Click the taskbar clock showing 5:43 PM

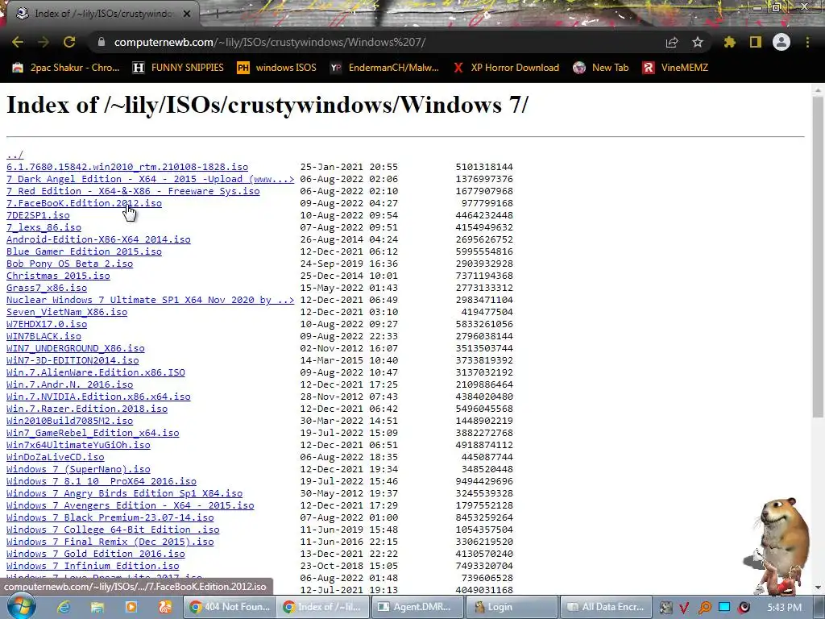[x=784, y=608]
